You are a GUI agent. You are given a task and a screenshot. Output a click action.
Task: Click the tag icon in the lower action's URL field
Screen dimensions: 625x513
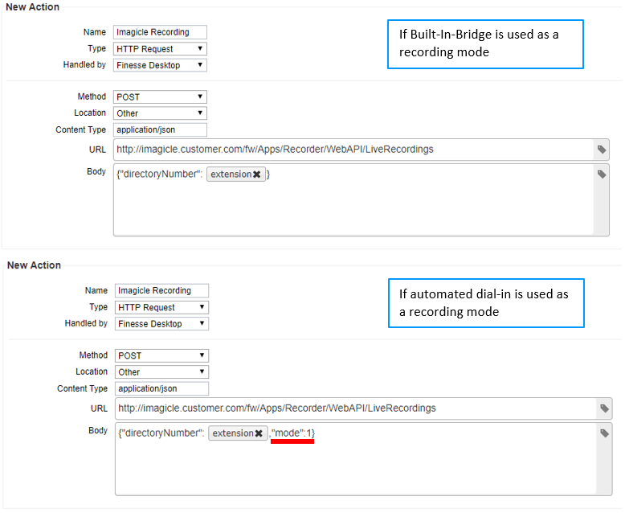coord(603,408)
